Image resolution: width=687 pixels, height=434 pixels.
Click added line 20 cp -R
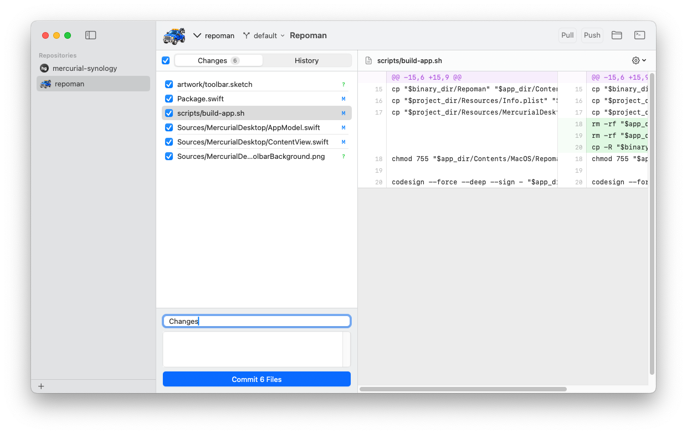pos(619,147)
